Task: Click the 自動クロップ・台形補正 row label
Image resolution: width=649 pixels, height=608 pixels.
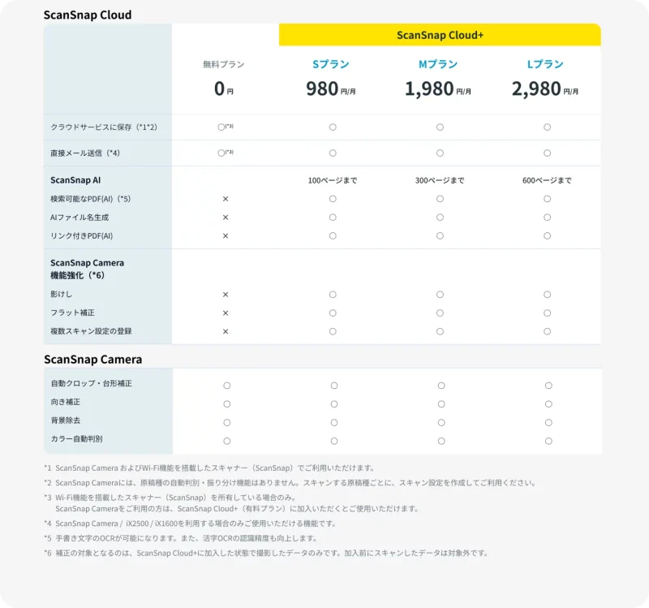Action: pyautogui.click(x=92, y=383)
